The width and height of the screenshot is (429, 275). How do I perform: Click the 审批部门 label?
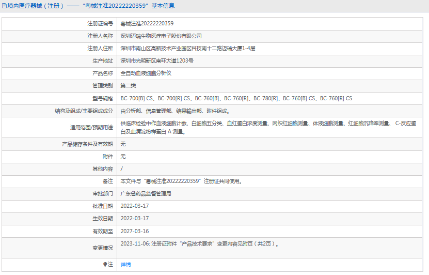click(103, 194)
